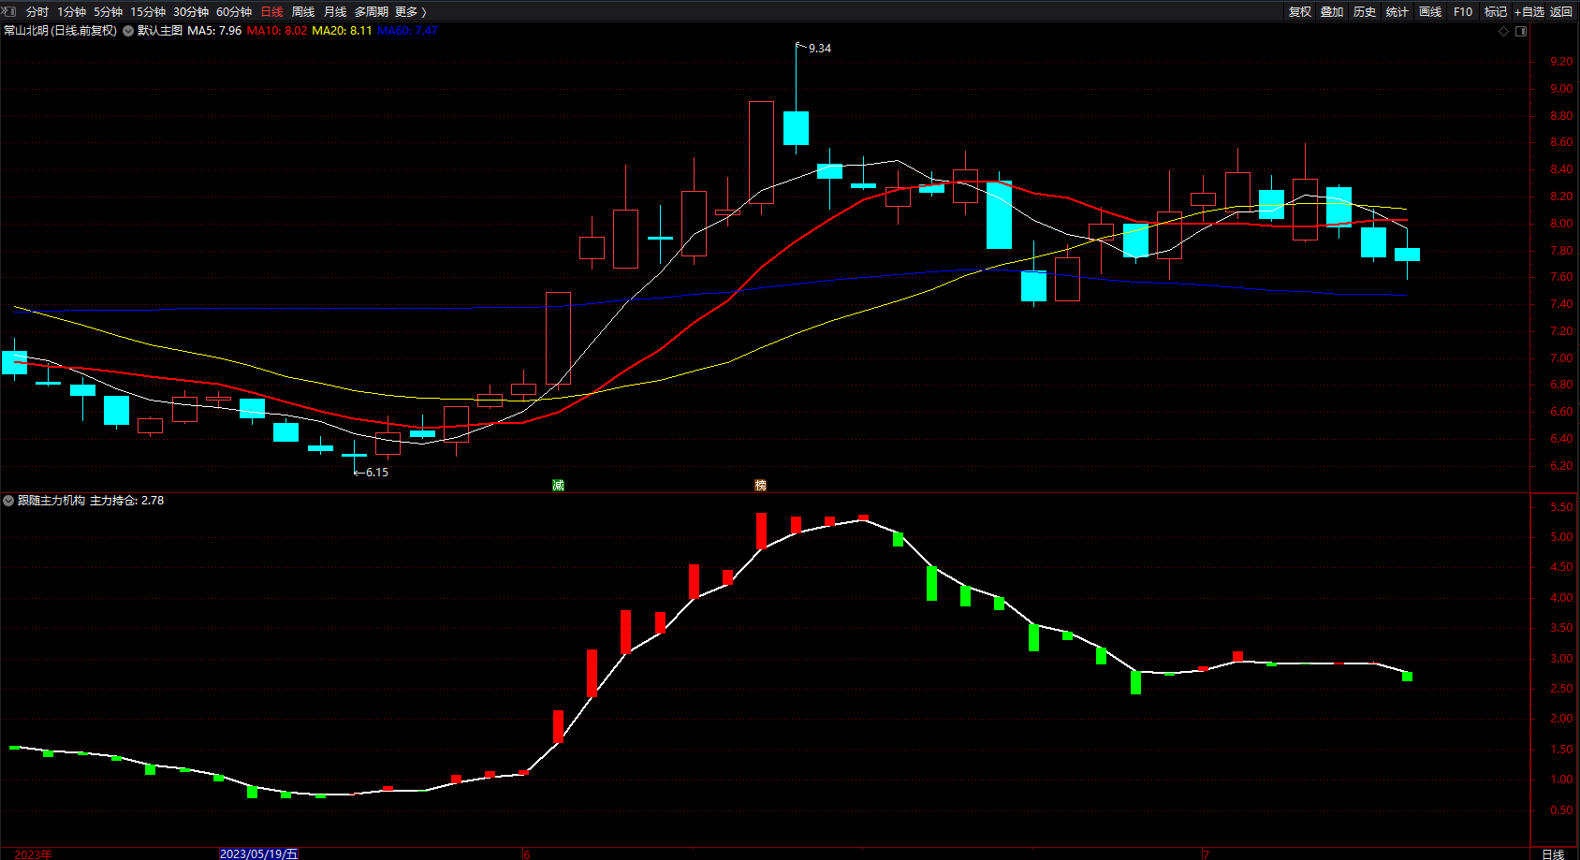This screenshot has height=860, width=1580.
Task: Click the collapse-sidebar icon at top-left
Action: click(9, 11)
